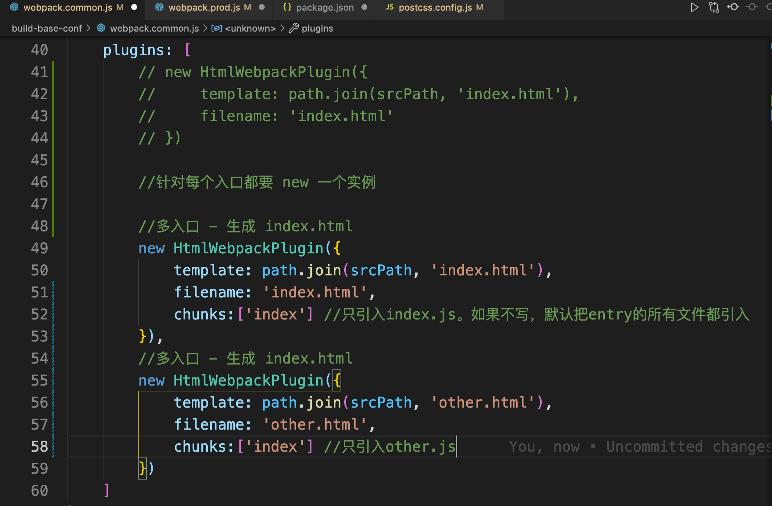Screen dimensions: 772x506
Task: Close webpack.common.js via its dirty indicator dot
Action: point(135,7)
